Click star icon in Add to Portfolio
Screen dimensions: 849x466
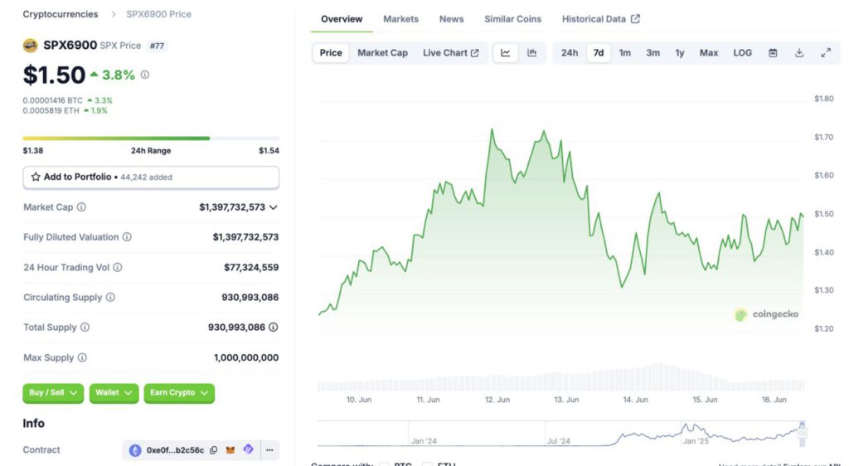pyautogui.click(x=36, y=177)
